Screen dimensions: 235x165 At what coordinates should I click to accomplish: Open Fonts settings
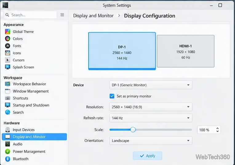point(17,46)
